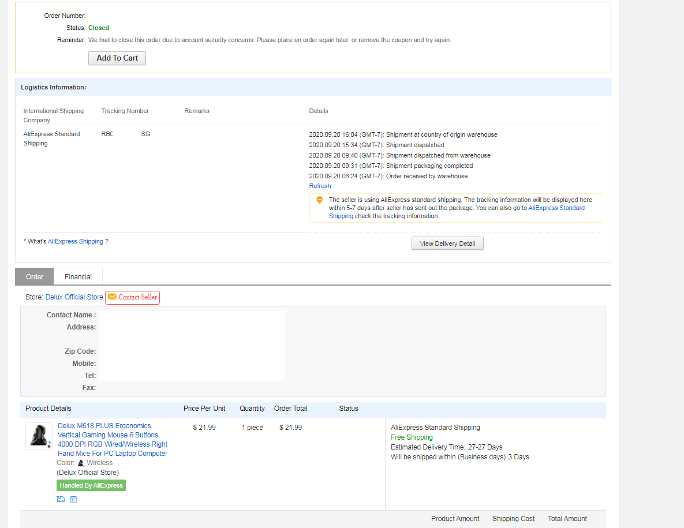The height and width of the screenshot is (528, 684).
Task: Click the Status column header
Action: point(349,409)
